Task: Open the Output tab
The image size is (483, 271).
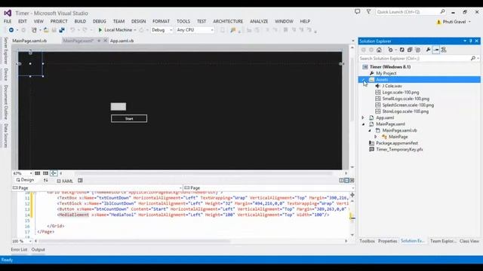Action: [38, 250]
